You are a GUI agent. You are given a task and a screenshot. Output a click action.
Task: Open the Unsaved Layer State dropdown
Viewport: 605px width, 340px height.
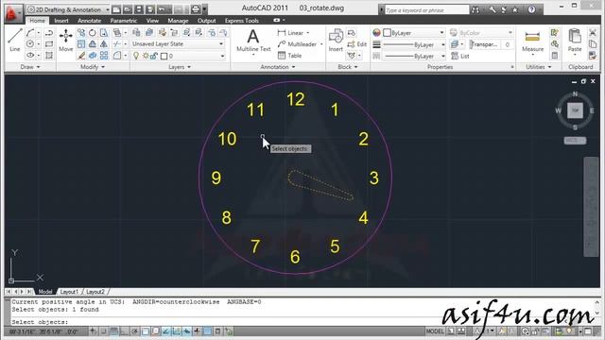pyautogui.click(x=178, y=44)
